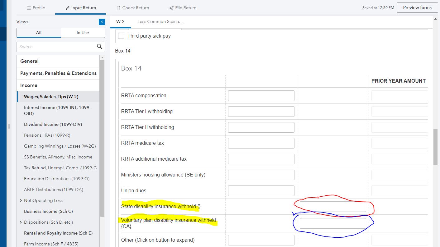440x247 pixels.
Task: Click the State disability insurance withheld field
Action: [x=333, y=206]
